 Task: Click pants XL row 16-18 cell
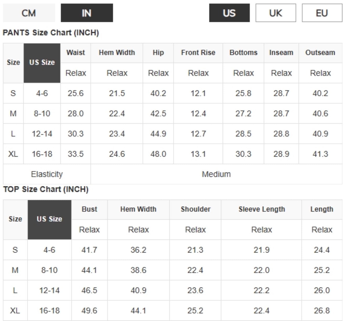(42, 154)
